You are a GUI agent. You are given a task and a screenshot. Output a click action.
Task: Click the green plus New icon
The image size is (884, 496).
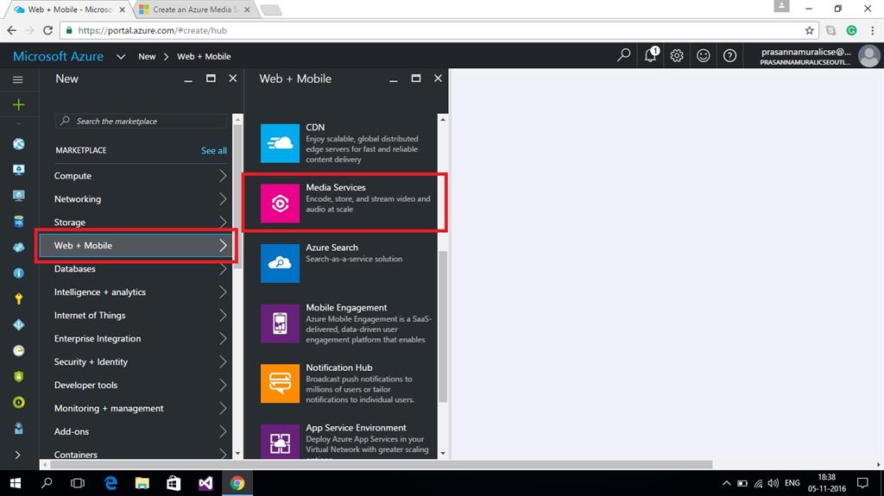point(19,104)
